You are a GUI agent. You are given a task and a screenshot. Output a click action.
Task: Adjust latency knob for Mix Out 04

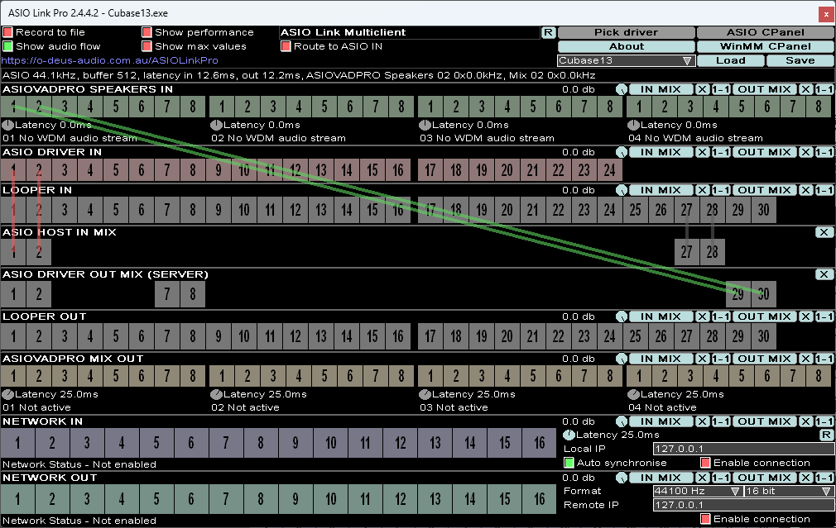633,394
